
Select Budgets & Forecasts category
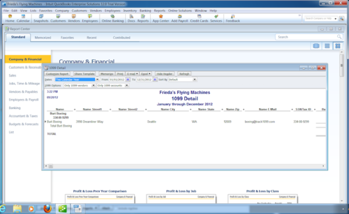click(x=24, y=124)
